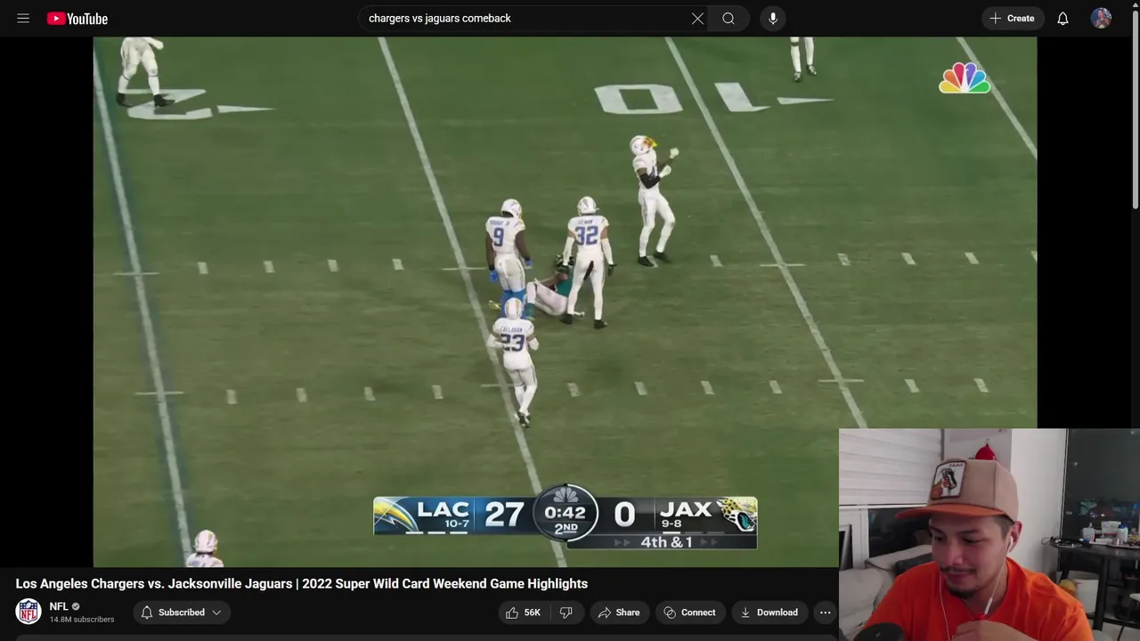Share the video

pos(619,613)
